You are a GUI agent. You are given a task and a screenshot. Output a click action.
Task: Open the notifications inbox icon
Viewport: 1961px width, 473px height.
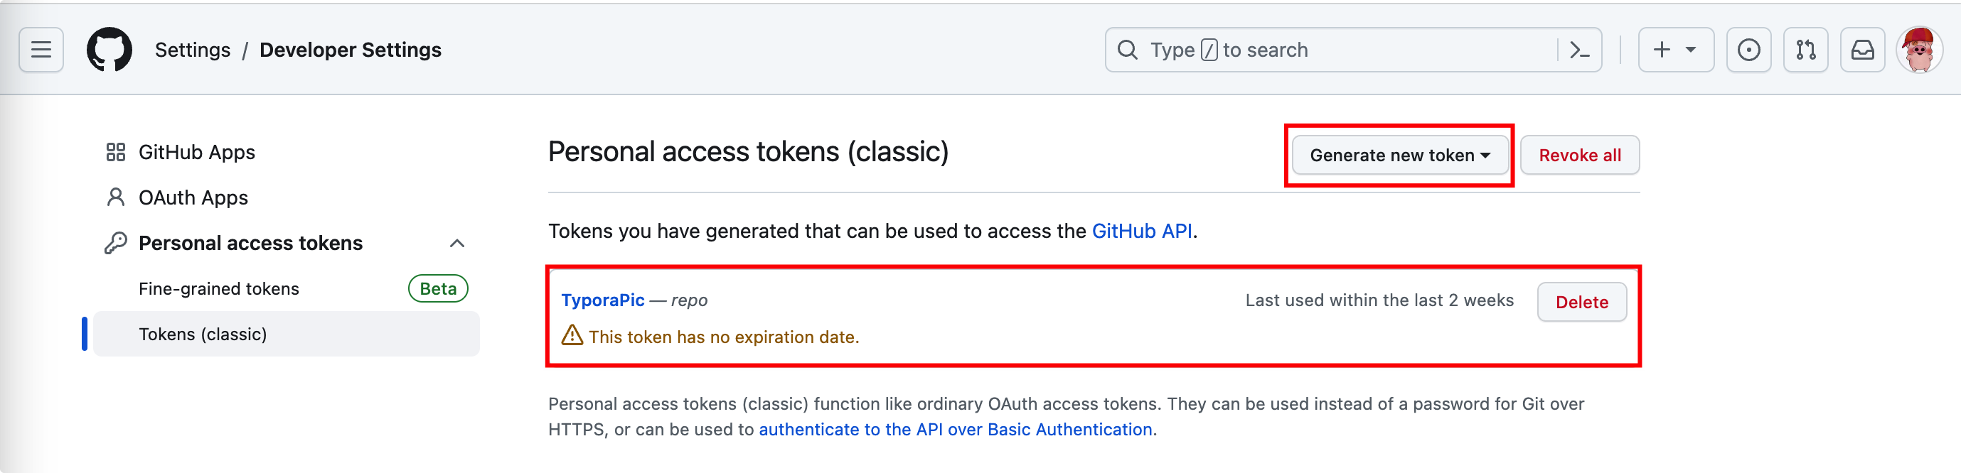(x=1862, y=50)
